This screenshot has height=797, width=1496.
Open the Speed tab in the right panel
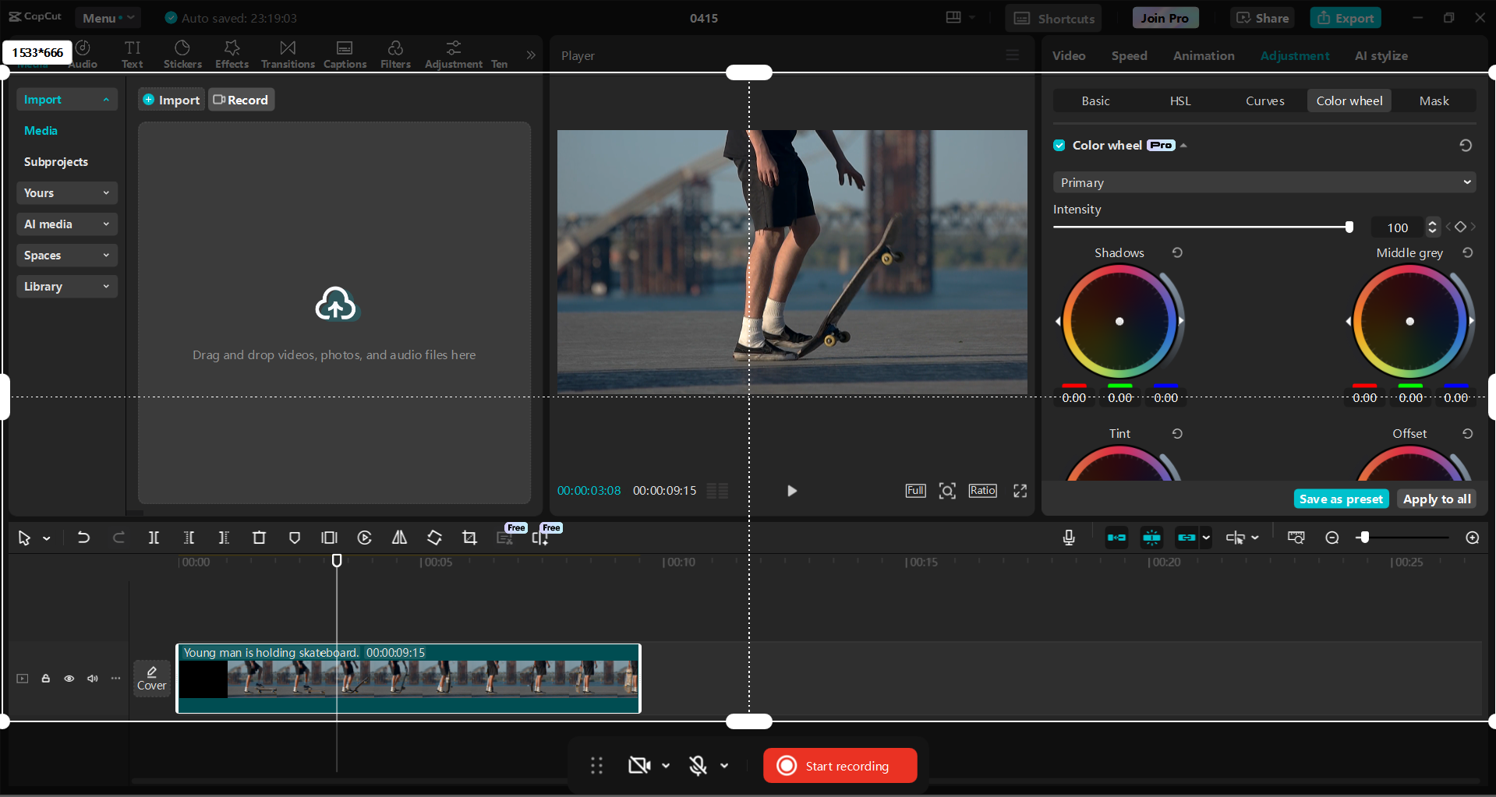tap(1129, 55)
